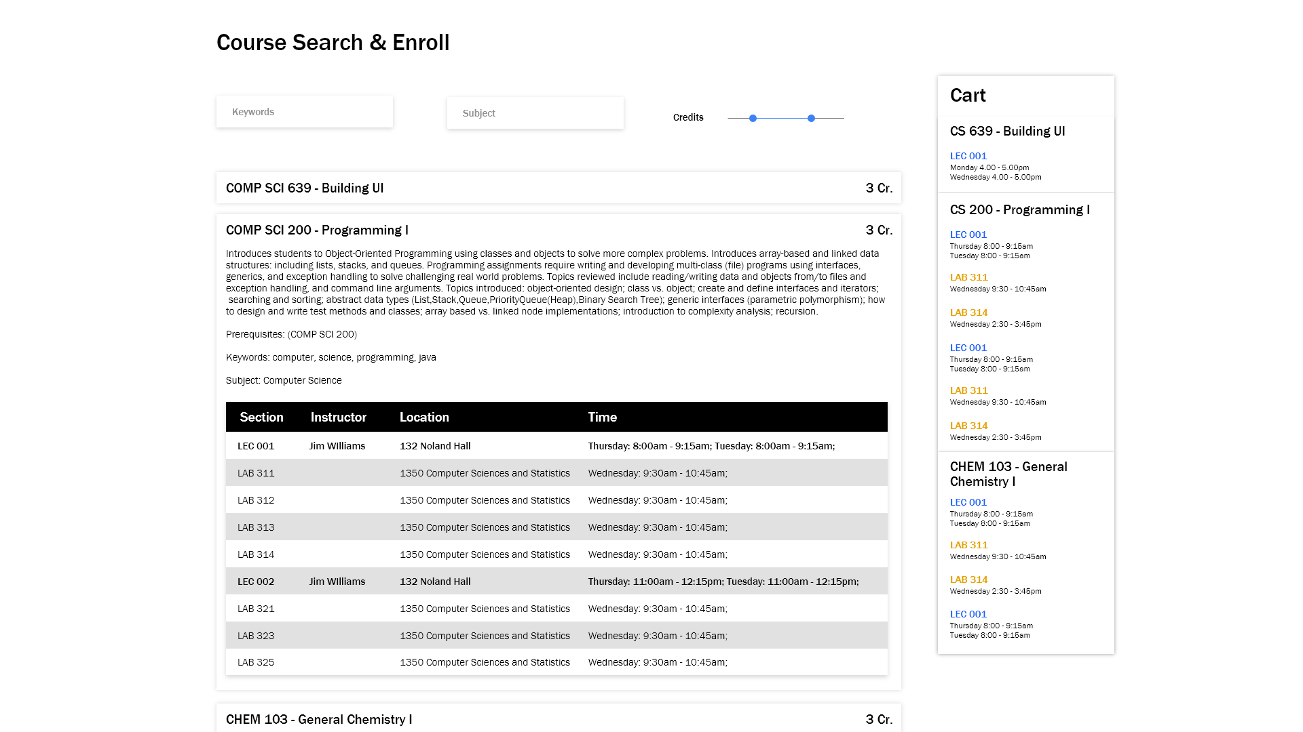Open CS 200 - Programming I cart entry
1303x732 pixels.
pos(1019,209)
